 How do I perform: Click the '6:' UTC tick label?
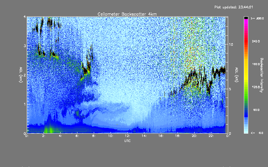[x=77, y=136]
